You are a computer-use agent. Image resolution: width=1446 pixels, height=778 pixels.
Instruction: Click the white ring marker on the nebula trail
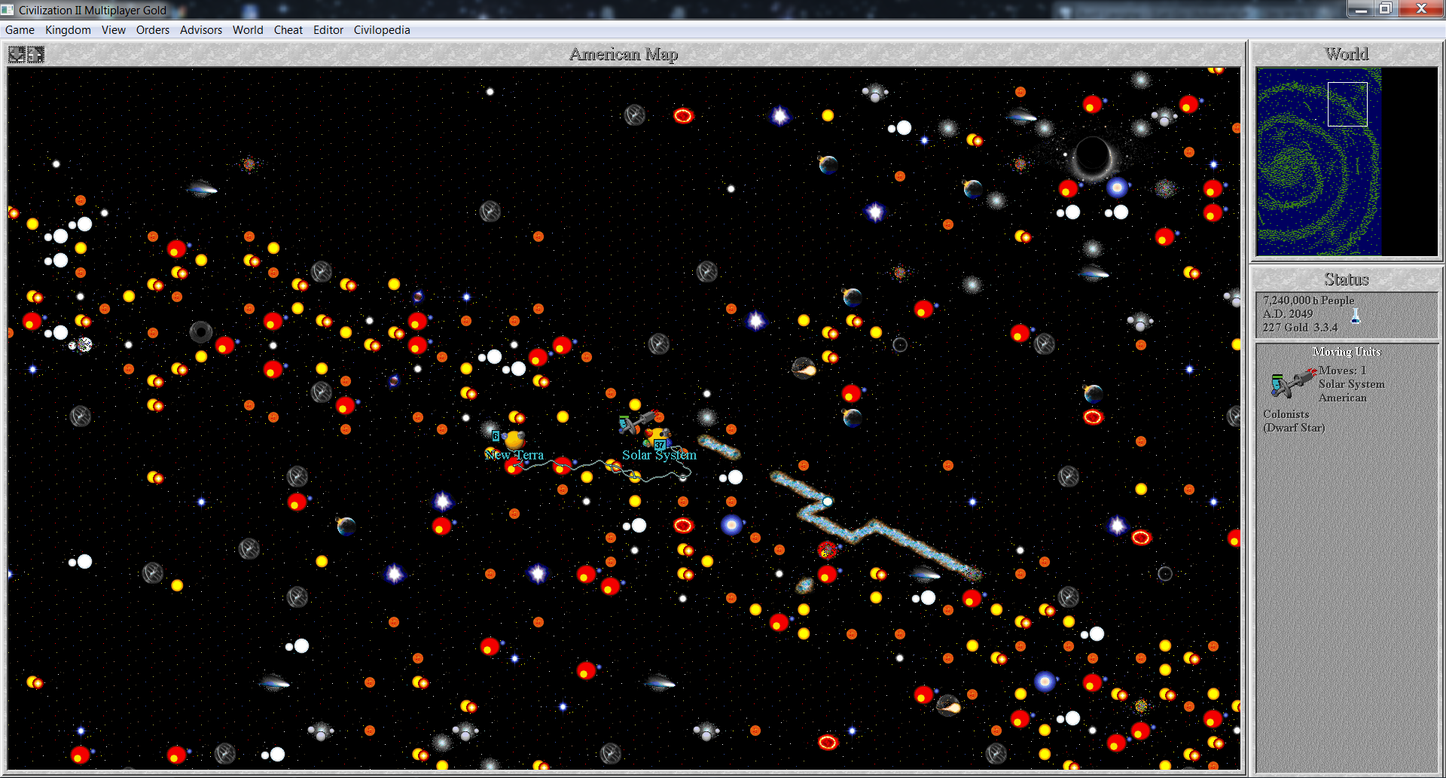tap(827, 502)
